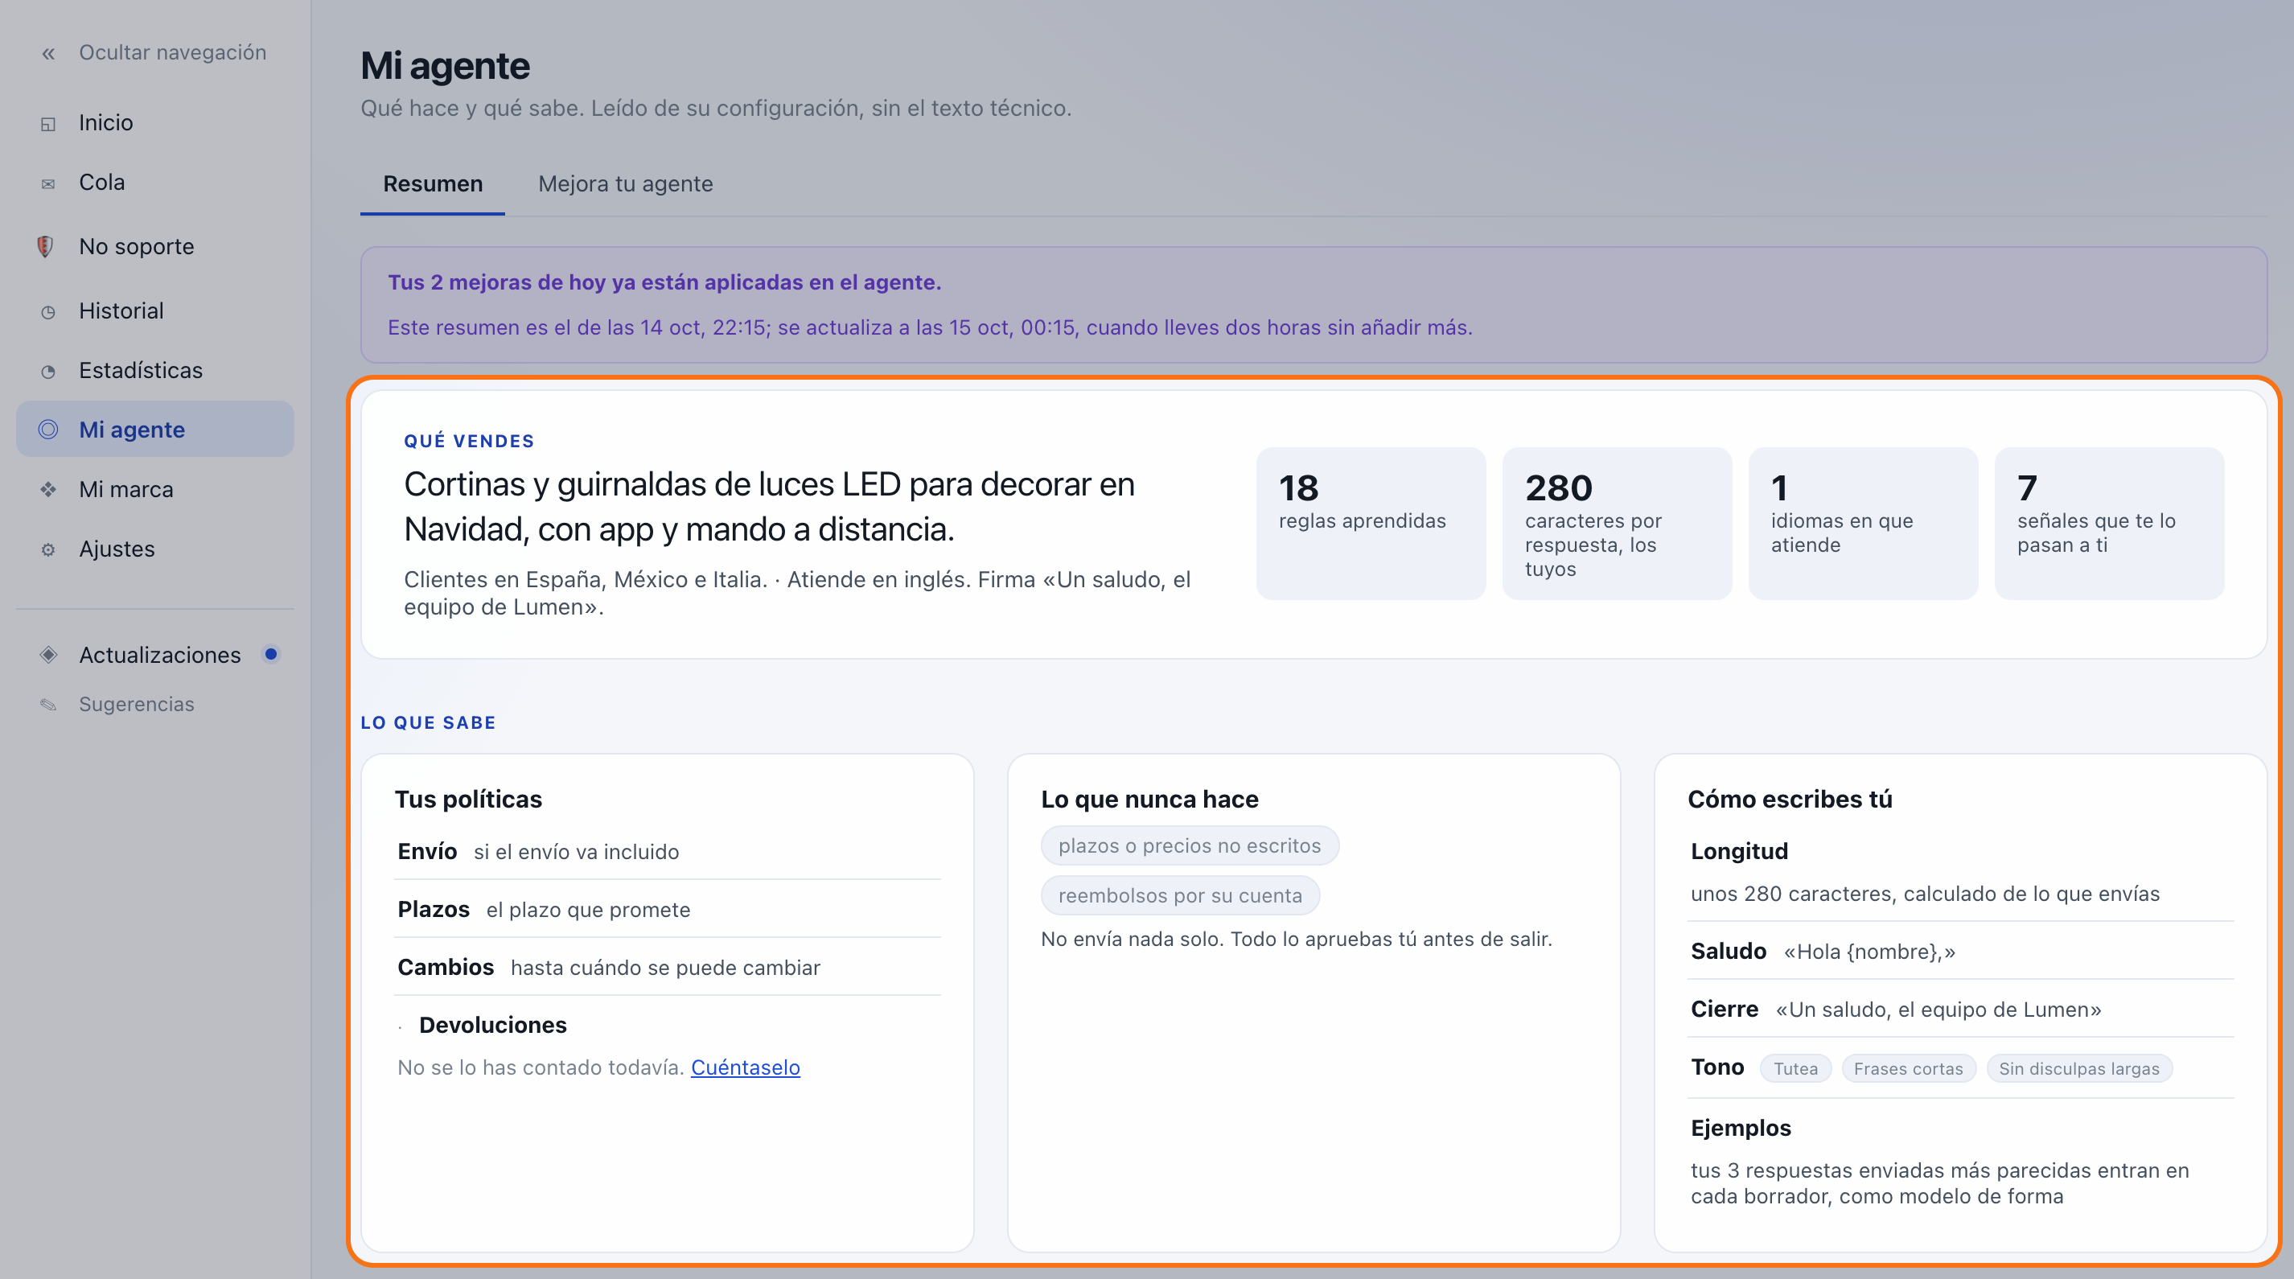Click the Plazos policy row
The image size is (2294, 1279).
coord(667,909)
